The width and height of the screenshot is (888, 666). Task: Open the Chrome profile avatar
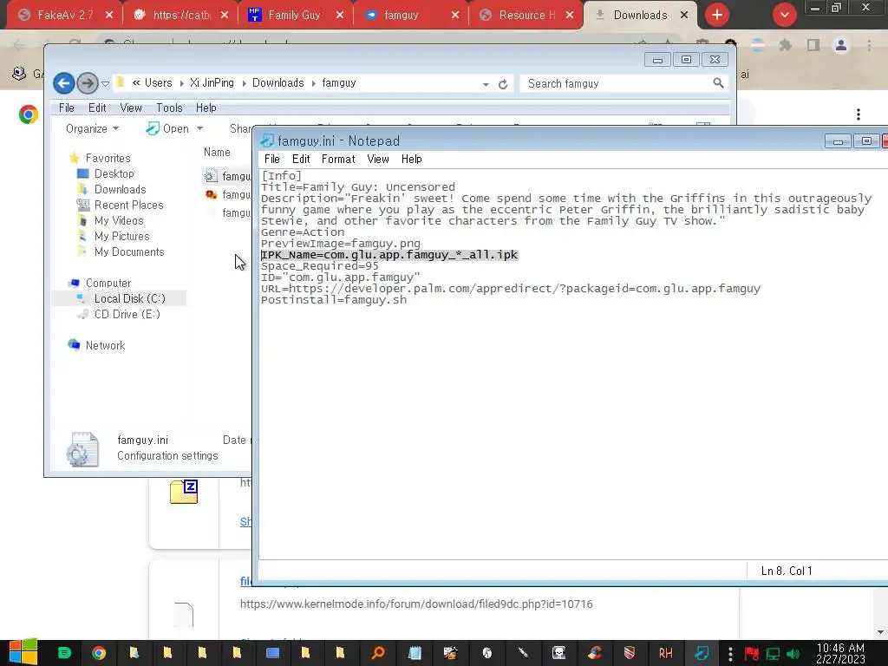tap(841, 45)
